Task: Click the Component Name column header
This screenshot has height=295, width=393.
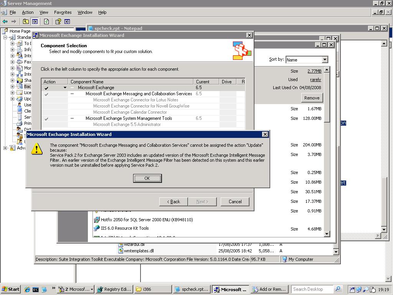Action: 130,81
